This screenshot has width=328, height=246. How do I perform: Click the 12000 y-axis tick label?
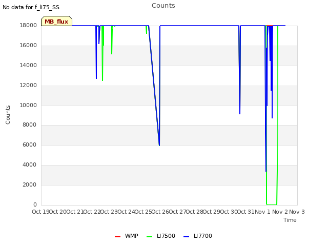click(x=28, y=85)
